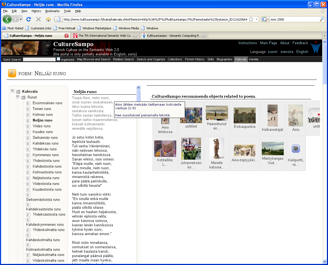Image resolution: width=328 pixels, height=265 pixels.
Task: Open the Karelia section
Action: tap(253, 59)
